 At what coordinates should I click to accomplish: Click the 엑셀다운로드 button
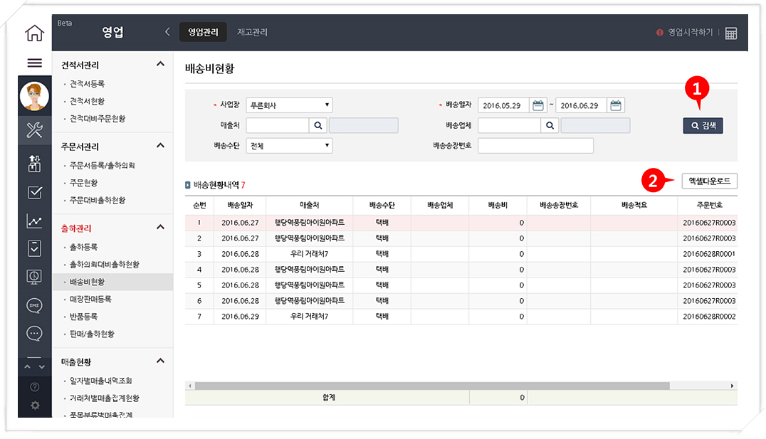(x=709, y=181)
